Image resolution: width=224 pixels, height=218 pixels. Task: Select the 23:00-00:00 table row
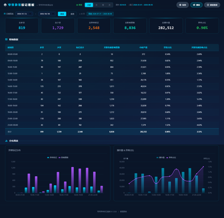pyautogui.click(x=112, y=125)
